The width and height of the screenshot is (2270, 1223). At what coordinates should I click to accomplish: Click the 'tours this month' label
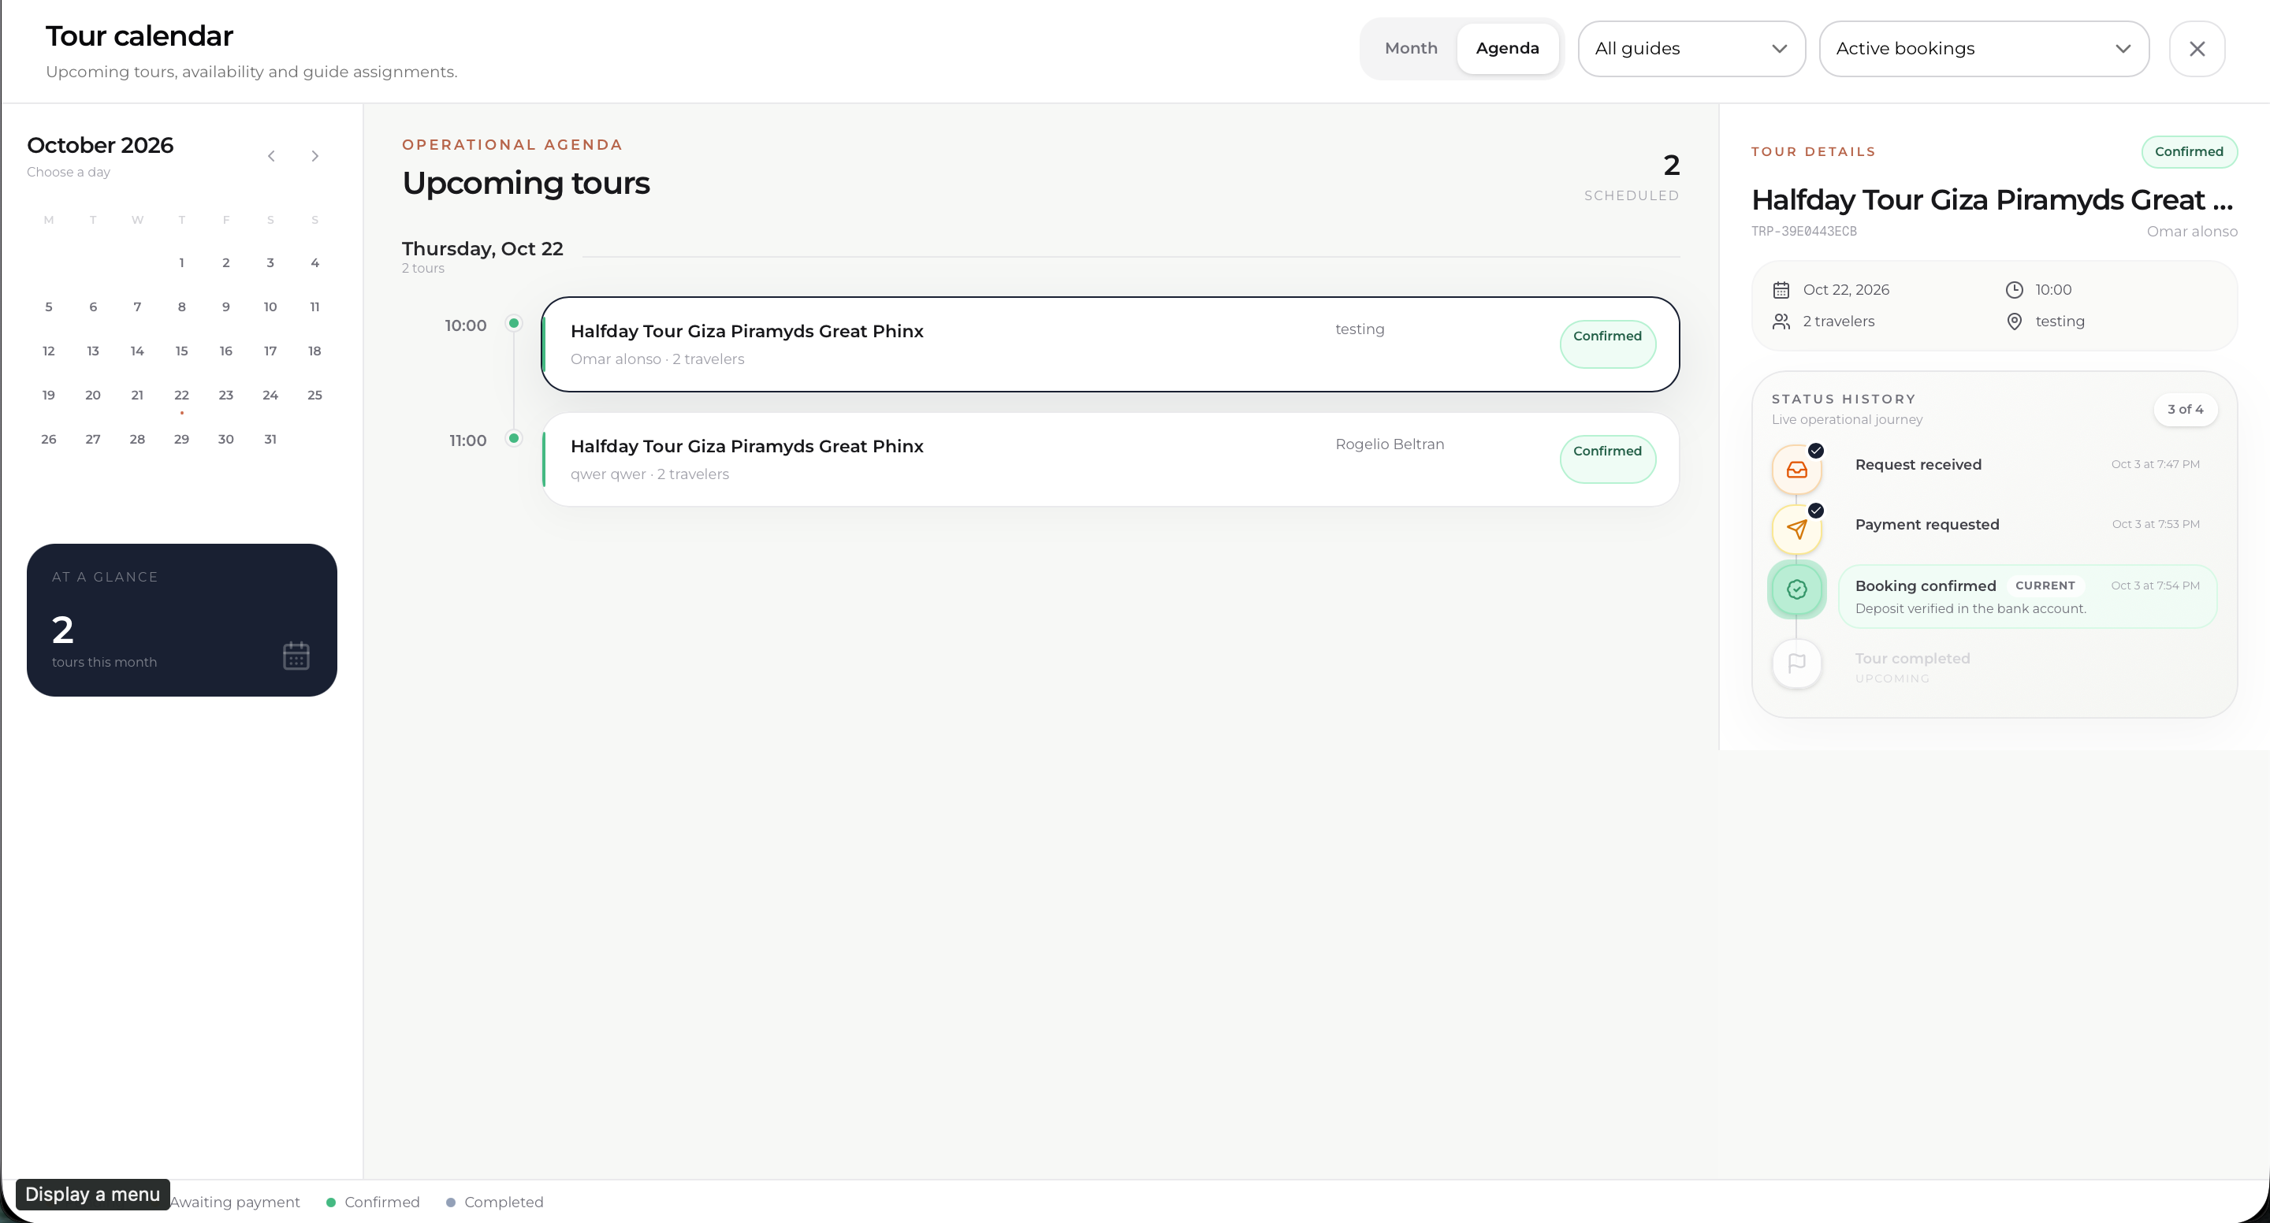pos(104,662)
